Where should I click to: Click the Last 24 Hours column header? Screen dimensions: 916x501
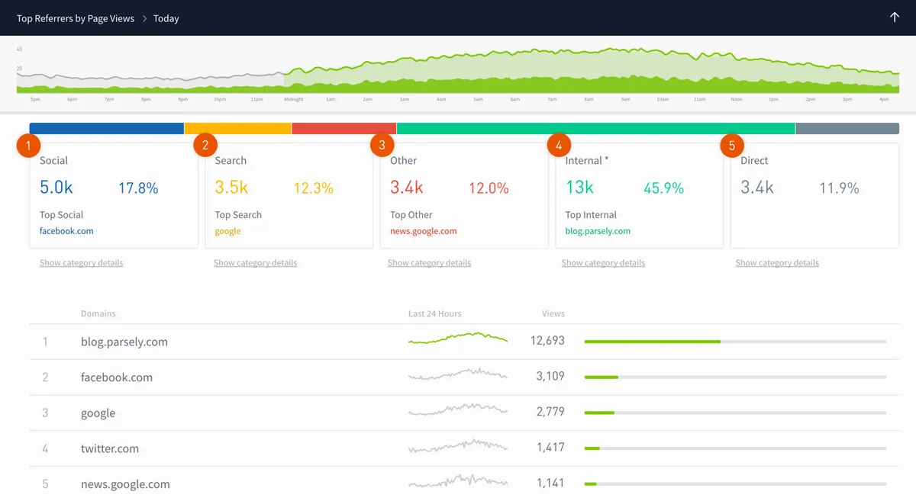coord(435,313)
